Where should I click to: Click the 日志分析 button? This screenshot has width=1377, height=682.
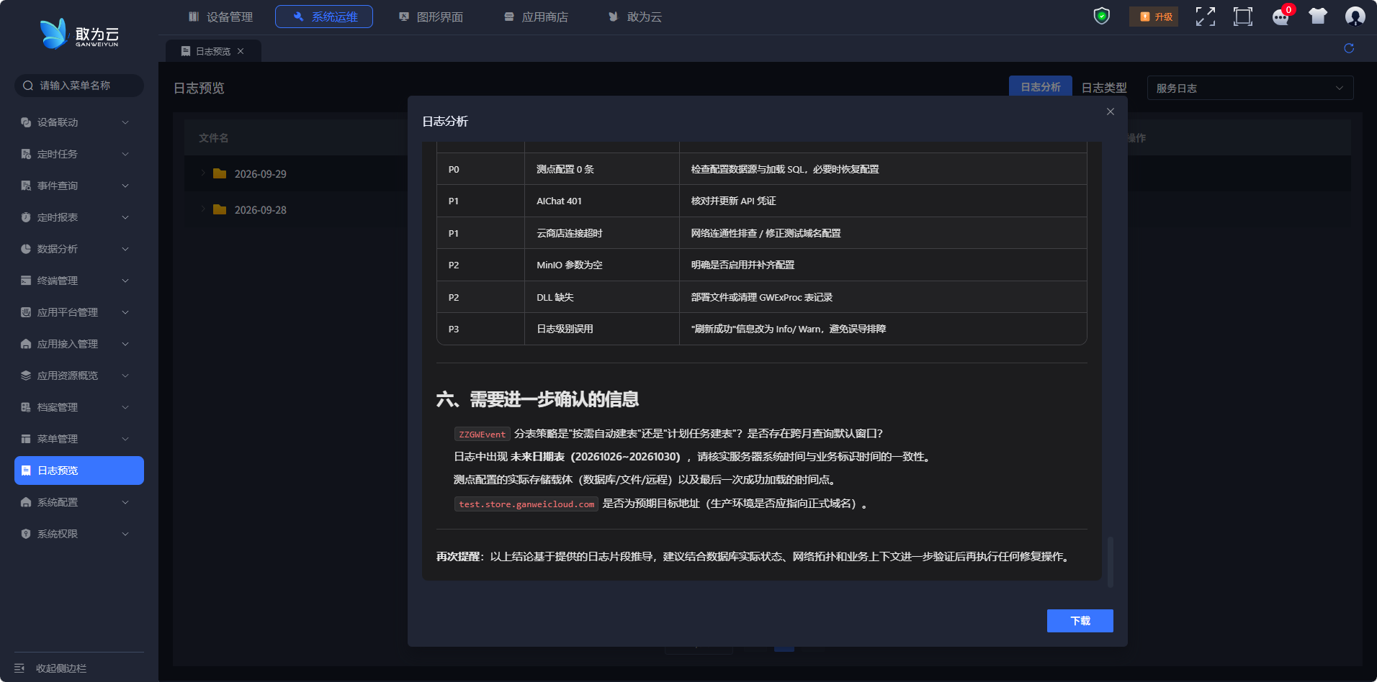[x=1041, y=87]
